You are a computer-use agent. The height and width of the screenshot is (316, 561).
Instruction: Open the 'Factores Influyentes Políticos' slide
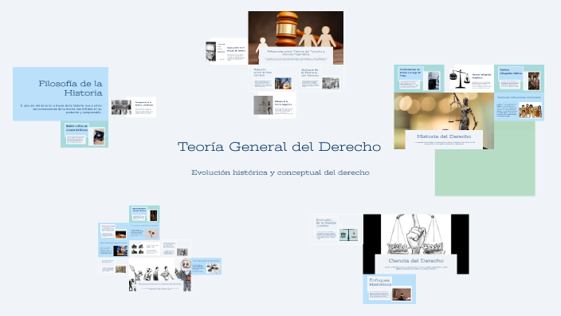[519, 79]
